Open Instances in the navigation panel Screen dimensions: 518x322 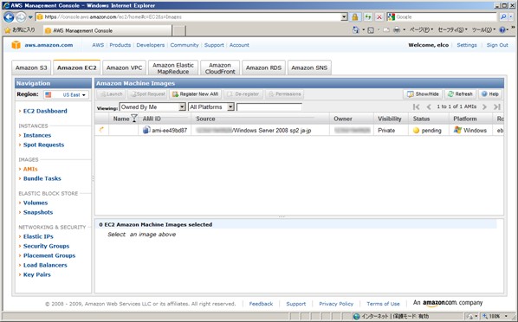click(37, 135)
